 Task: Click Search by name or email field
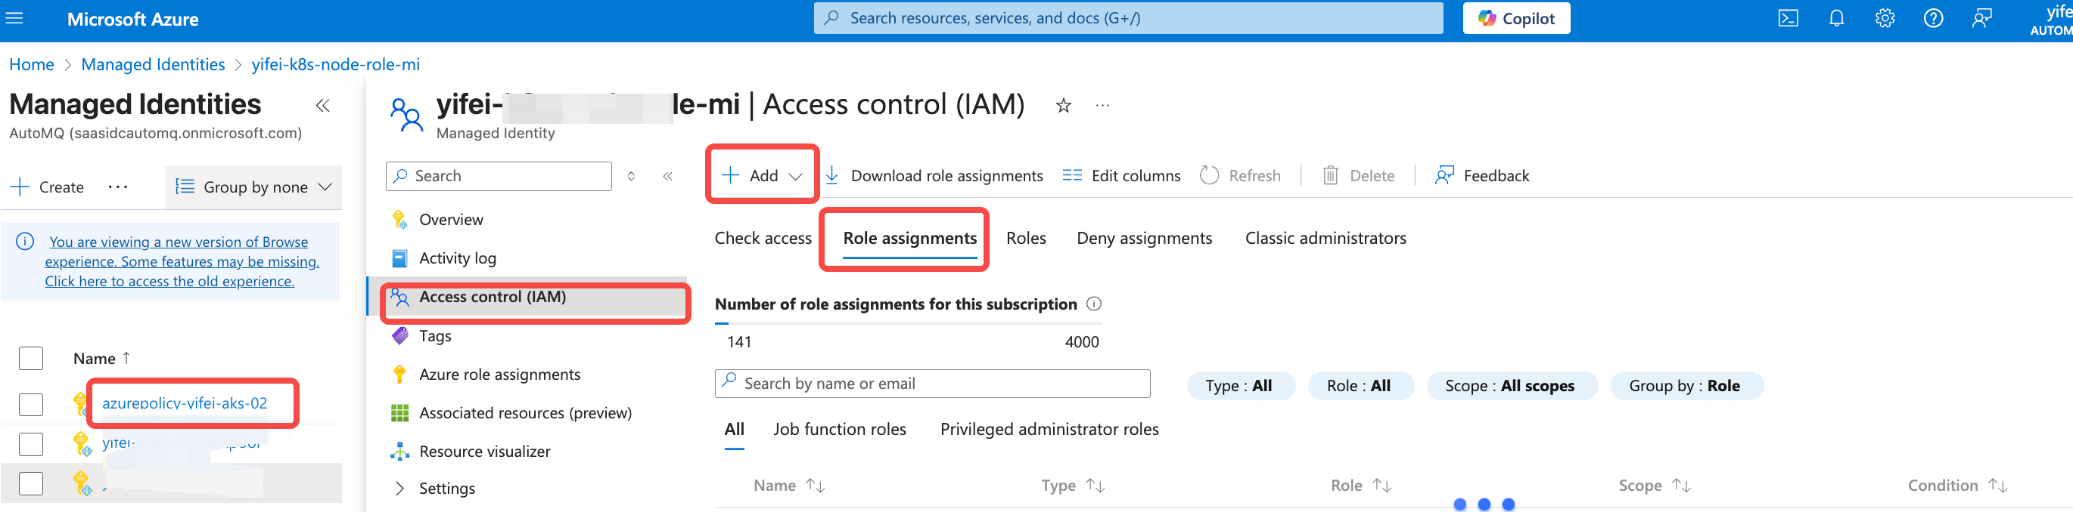pyautogui.click(x=932, y=384)
